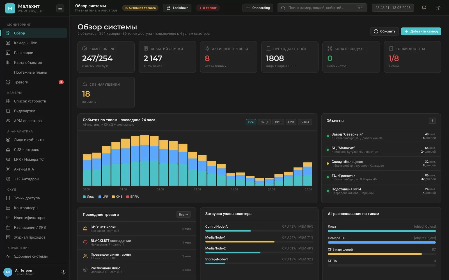Click the Добавить камеру button

click(x=421, y=31)
